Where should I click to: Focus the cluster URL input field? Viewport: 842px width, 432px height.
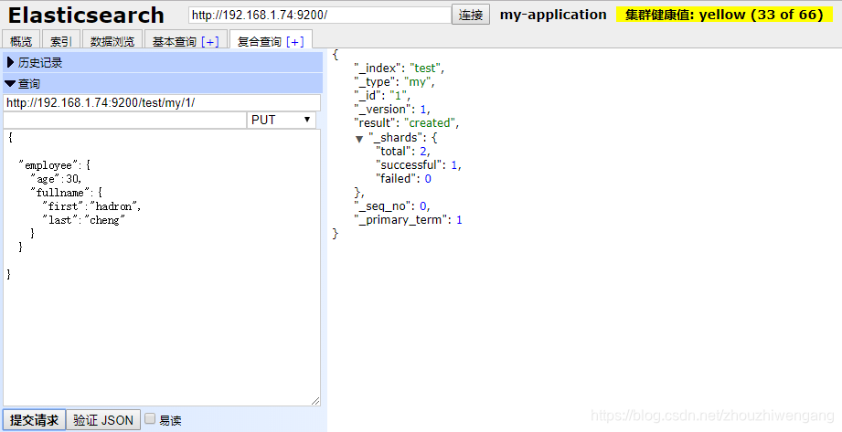[320, 15]
